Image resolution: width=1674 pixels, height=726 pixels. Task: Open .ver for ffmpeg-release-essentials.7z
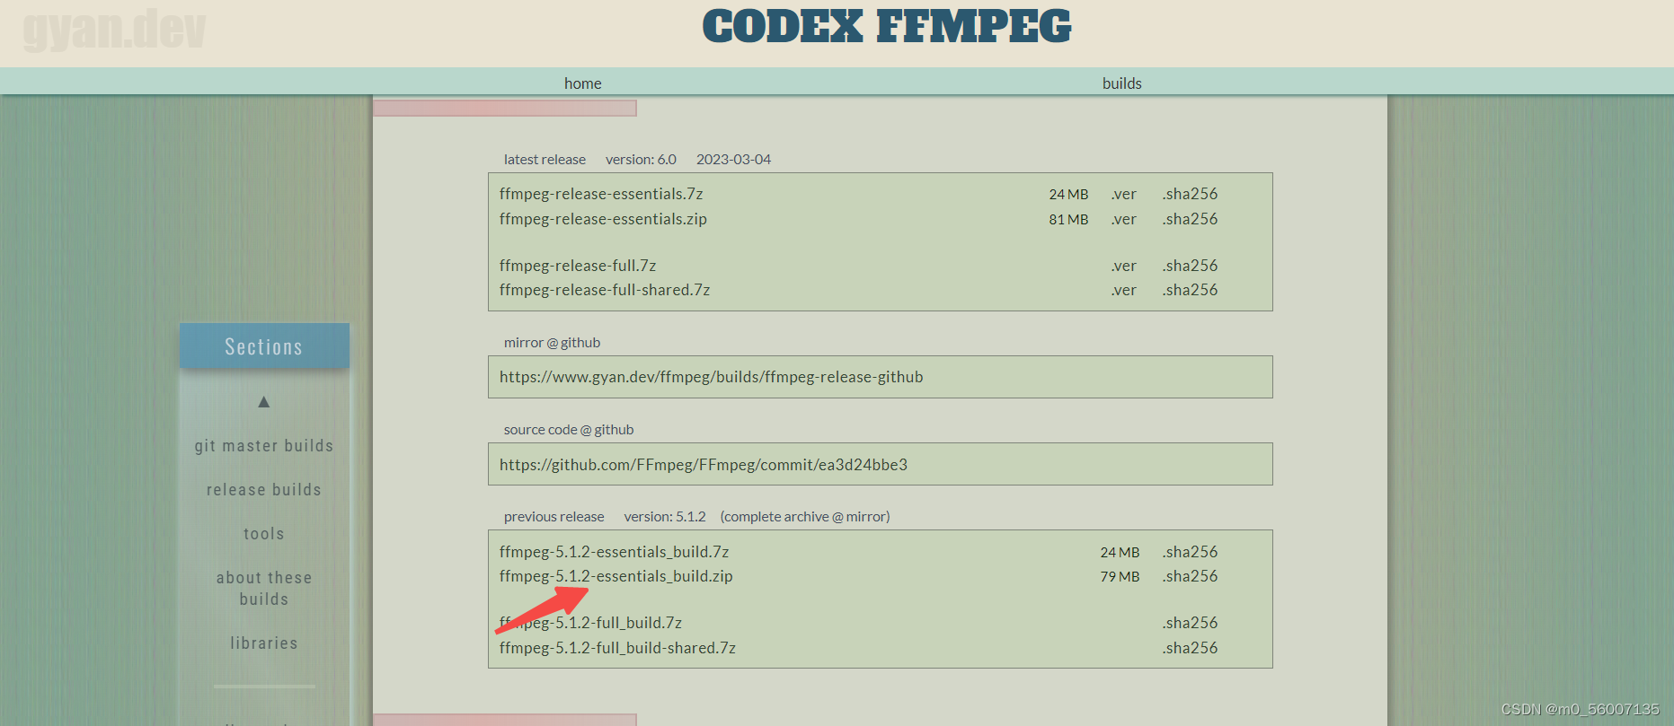[1123, 194]
